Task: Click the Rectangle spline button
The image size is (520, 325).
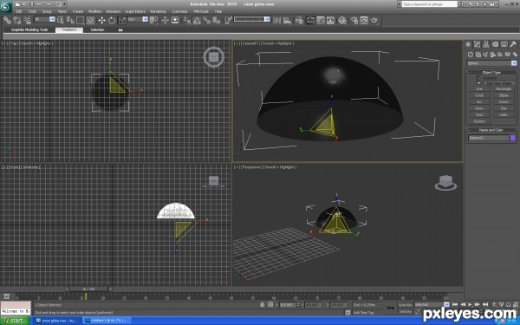Action: click(x=504, y=89)
